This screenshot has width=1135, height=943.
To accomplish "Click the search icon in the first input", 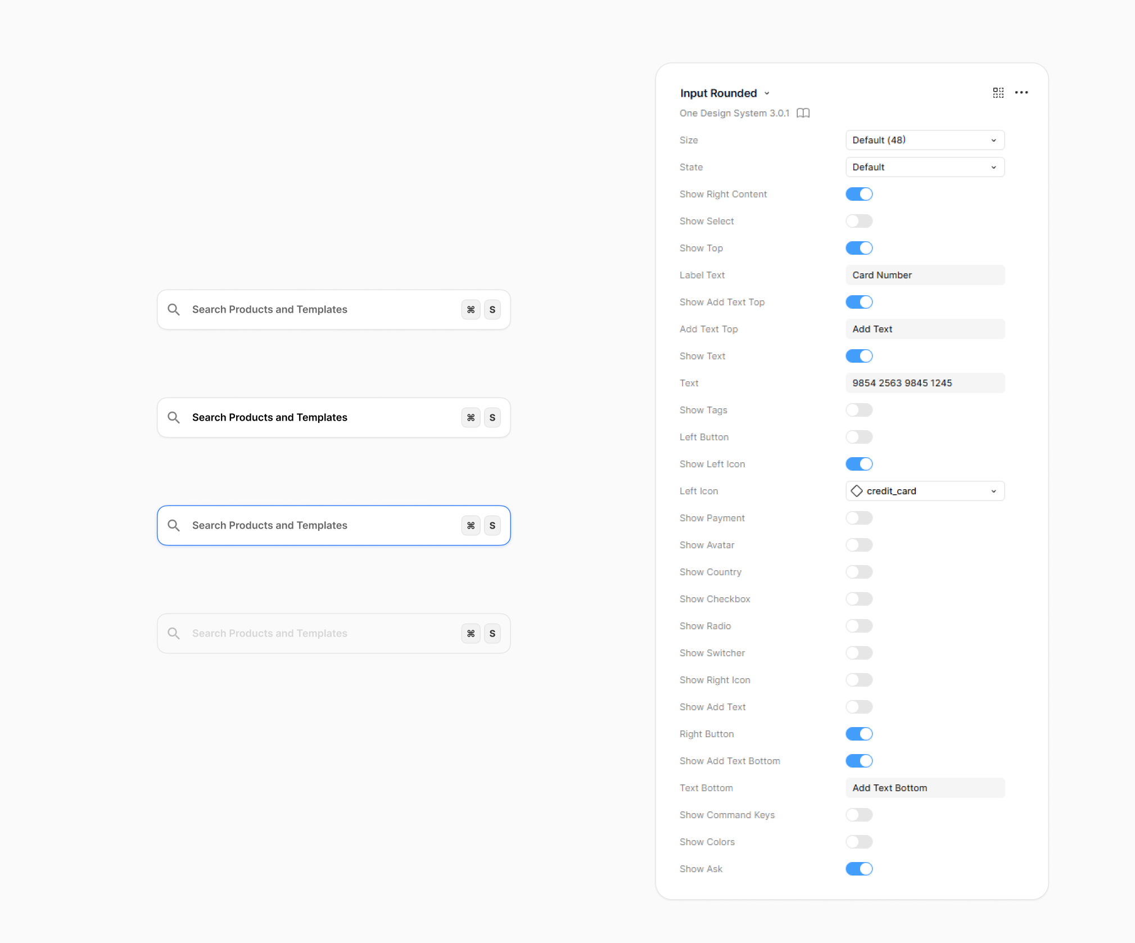I will (x=174, y=310).
